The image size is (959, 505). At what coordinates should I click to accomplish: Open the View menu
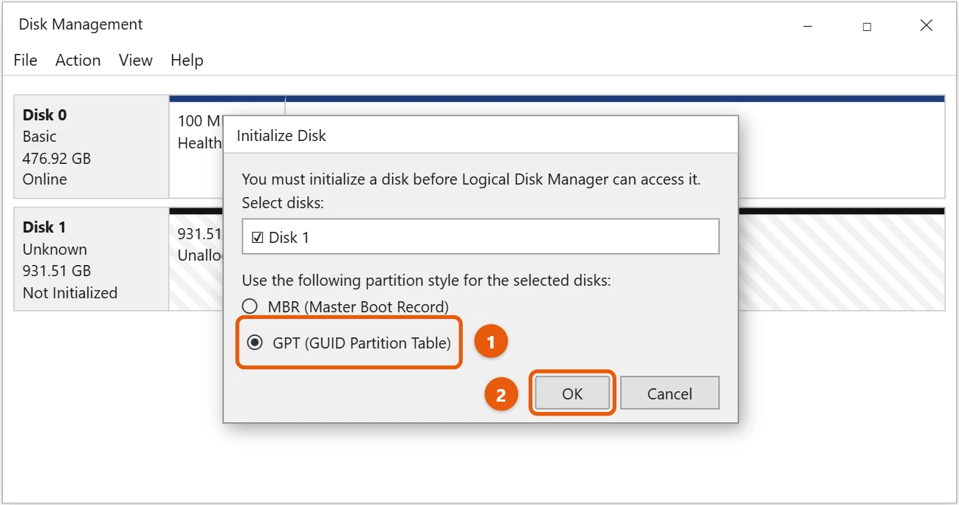point(136,61)
